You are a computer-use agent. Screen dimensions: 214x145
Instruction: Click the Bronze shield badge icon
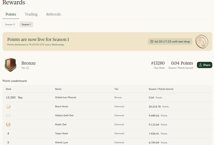coord(10,65)
